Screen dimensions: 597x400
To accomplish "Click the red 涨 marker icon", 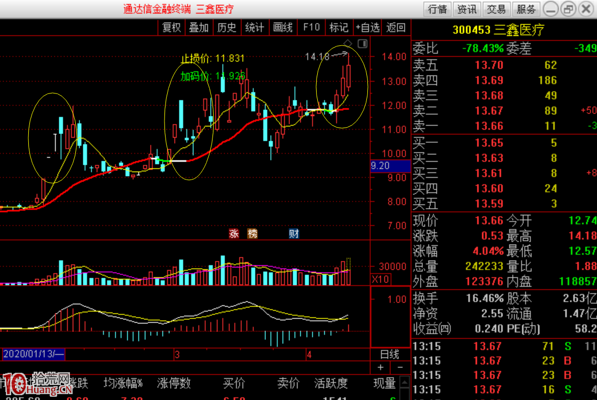I will pos(234,233).
